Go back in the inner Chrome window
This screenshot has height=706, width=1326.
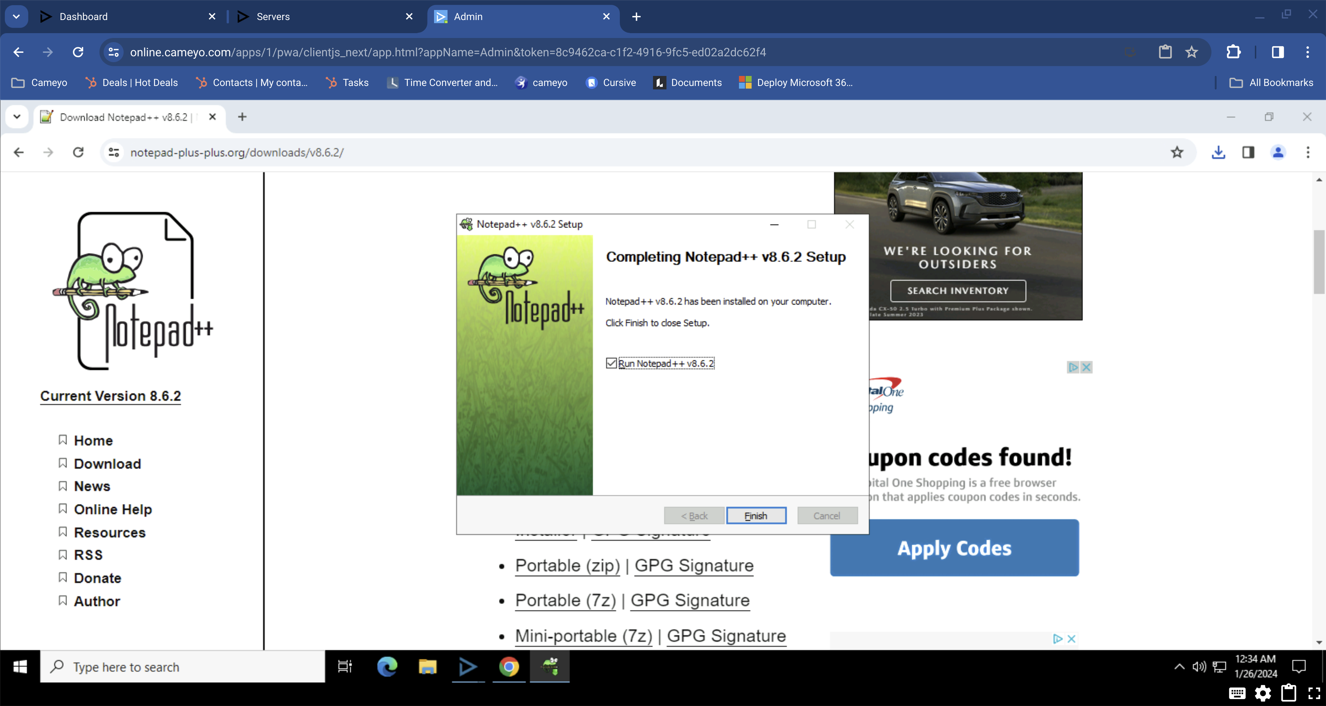[19, 152]
